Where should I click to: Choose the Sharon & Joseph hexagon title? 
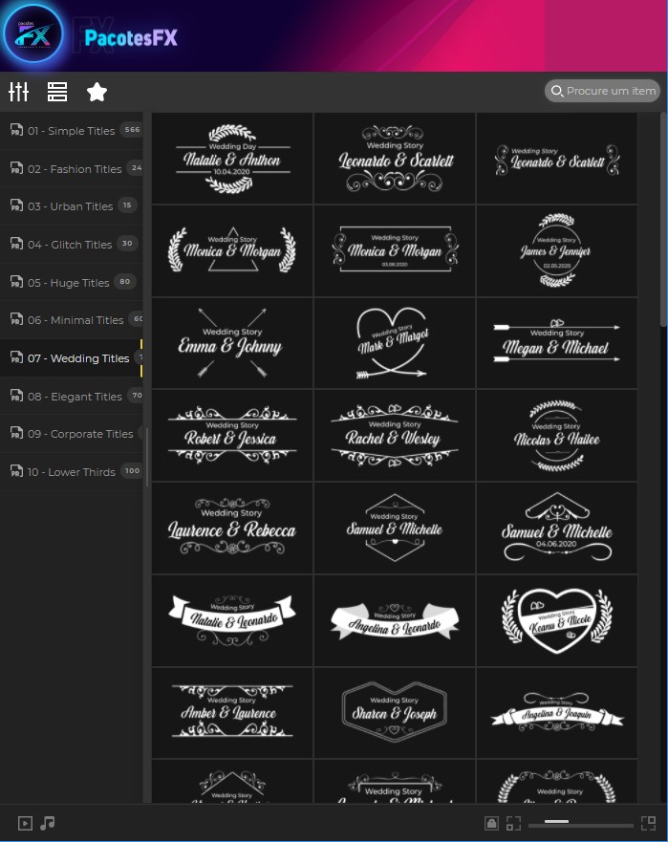click(x=395, y=712)
